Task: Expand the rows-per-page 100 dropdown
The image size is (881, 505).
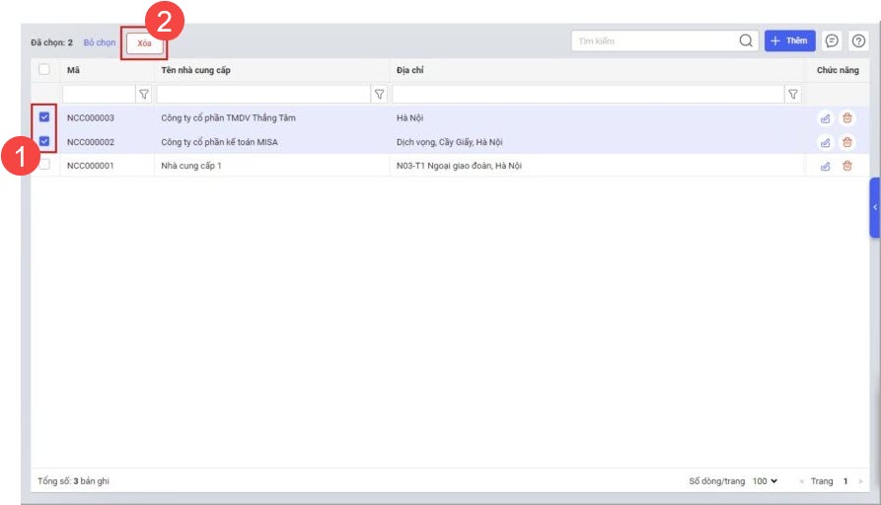Action: (765, 481)
